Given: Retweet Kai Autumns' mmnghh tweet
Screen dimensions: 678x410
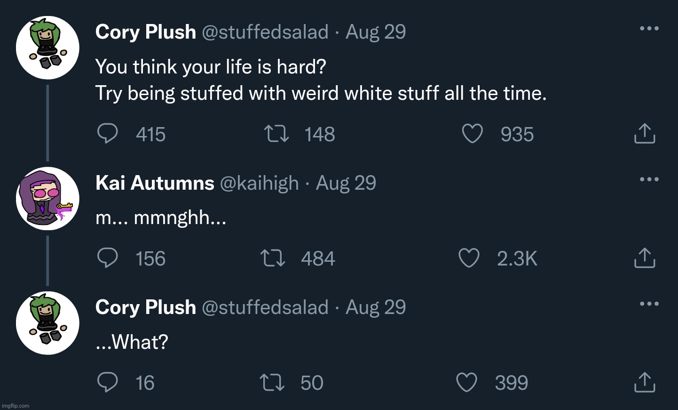Looking at the screenshot, I should tap(273, 258).
